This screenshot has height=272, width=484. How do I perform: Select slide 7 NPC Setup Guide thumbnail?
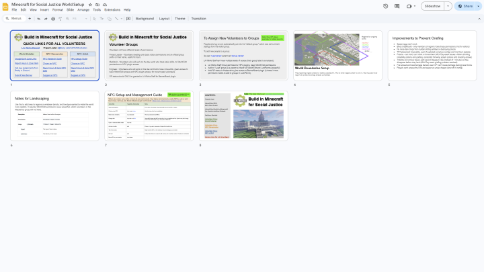click(x=149, y=116)
